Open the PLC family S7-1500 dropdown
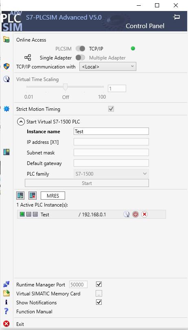 [x=111, y=174]
